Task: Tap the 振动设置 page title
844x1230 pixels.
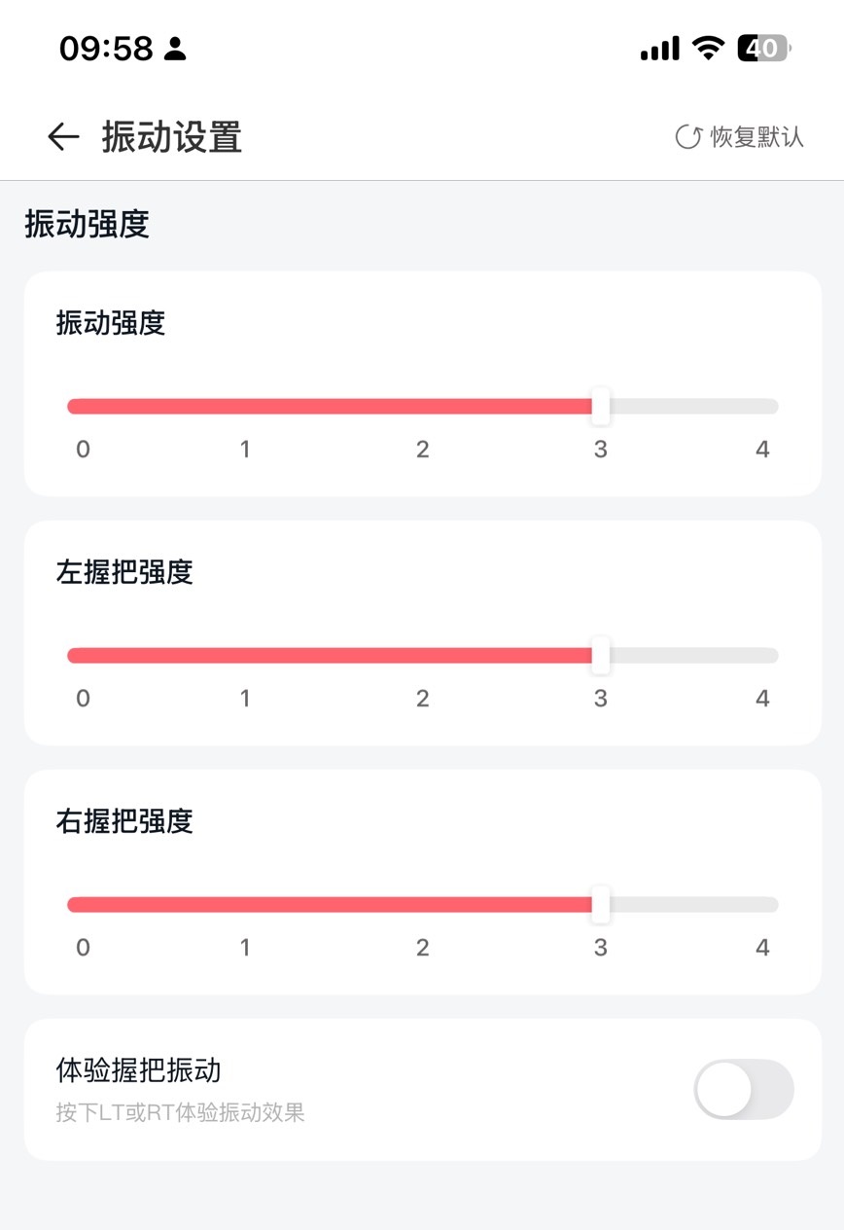Action: (172, 137)
